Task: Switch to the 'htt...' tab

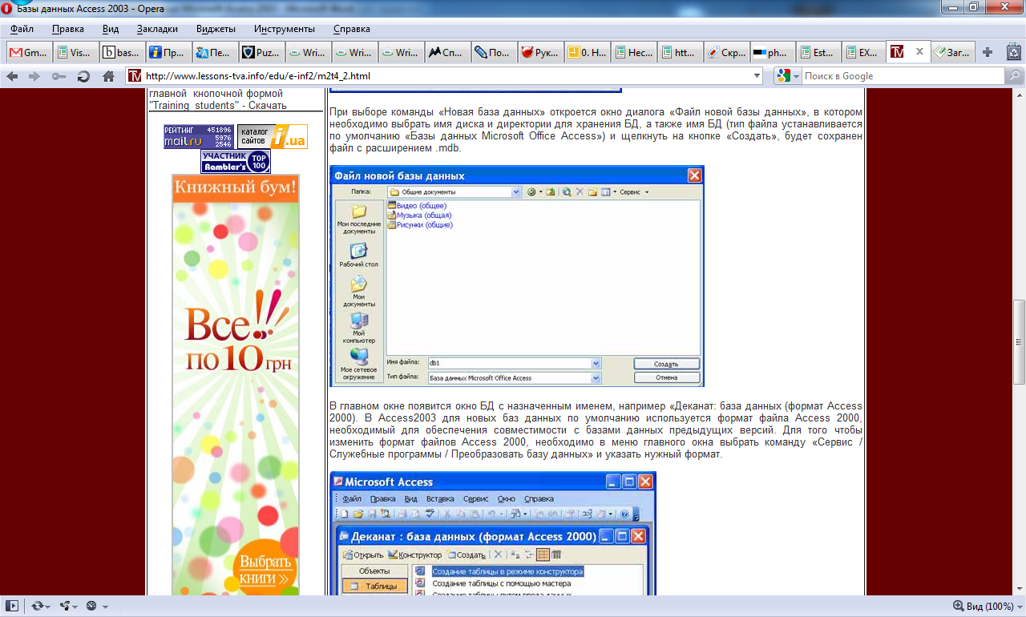Action: pyautogui.click(x=681, y=53)
